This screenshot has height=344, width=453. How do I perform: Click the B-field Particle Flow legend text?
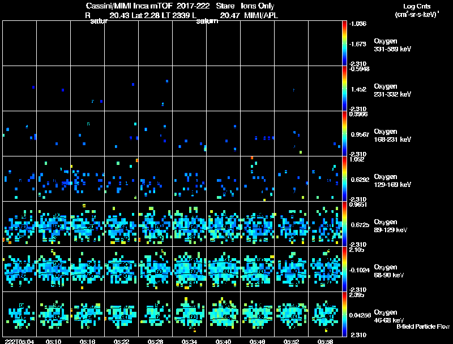(423, 326)
